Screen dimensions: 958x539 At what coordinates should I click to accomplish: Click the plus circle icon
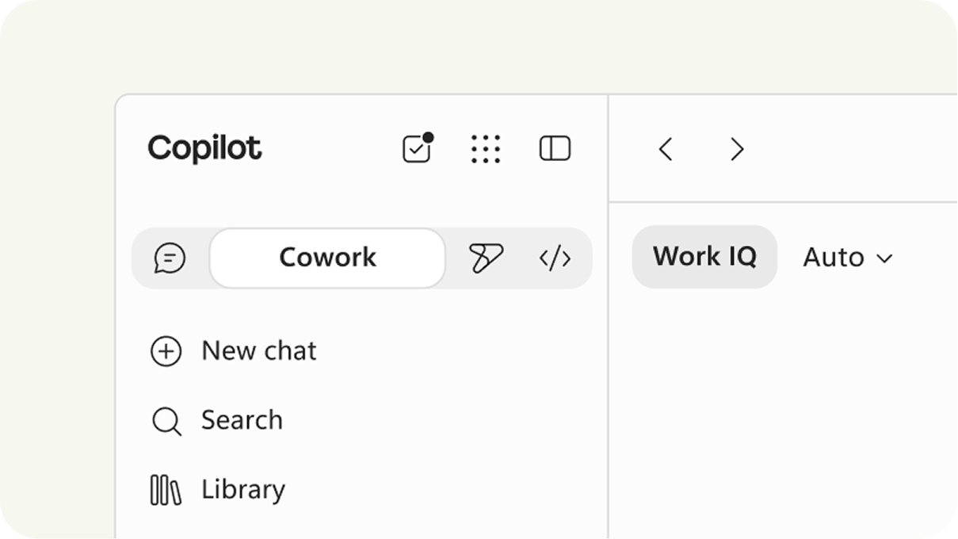[x=166, y=351]
